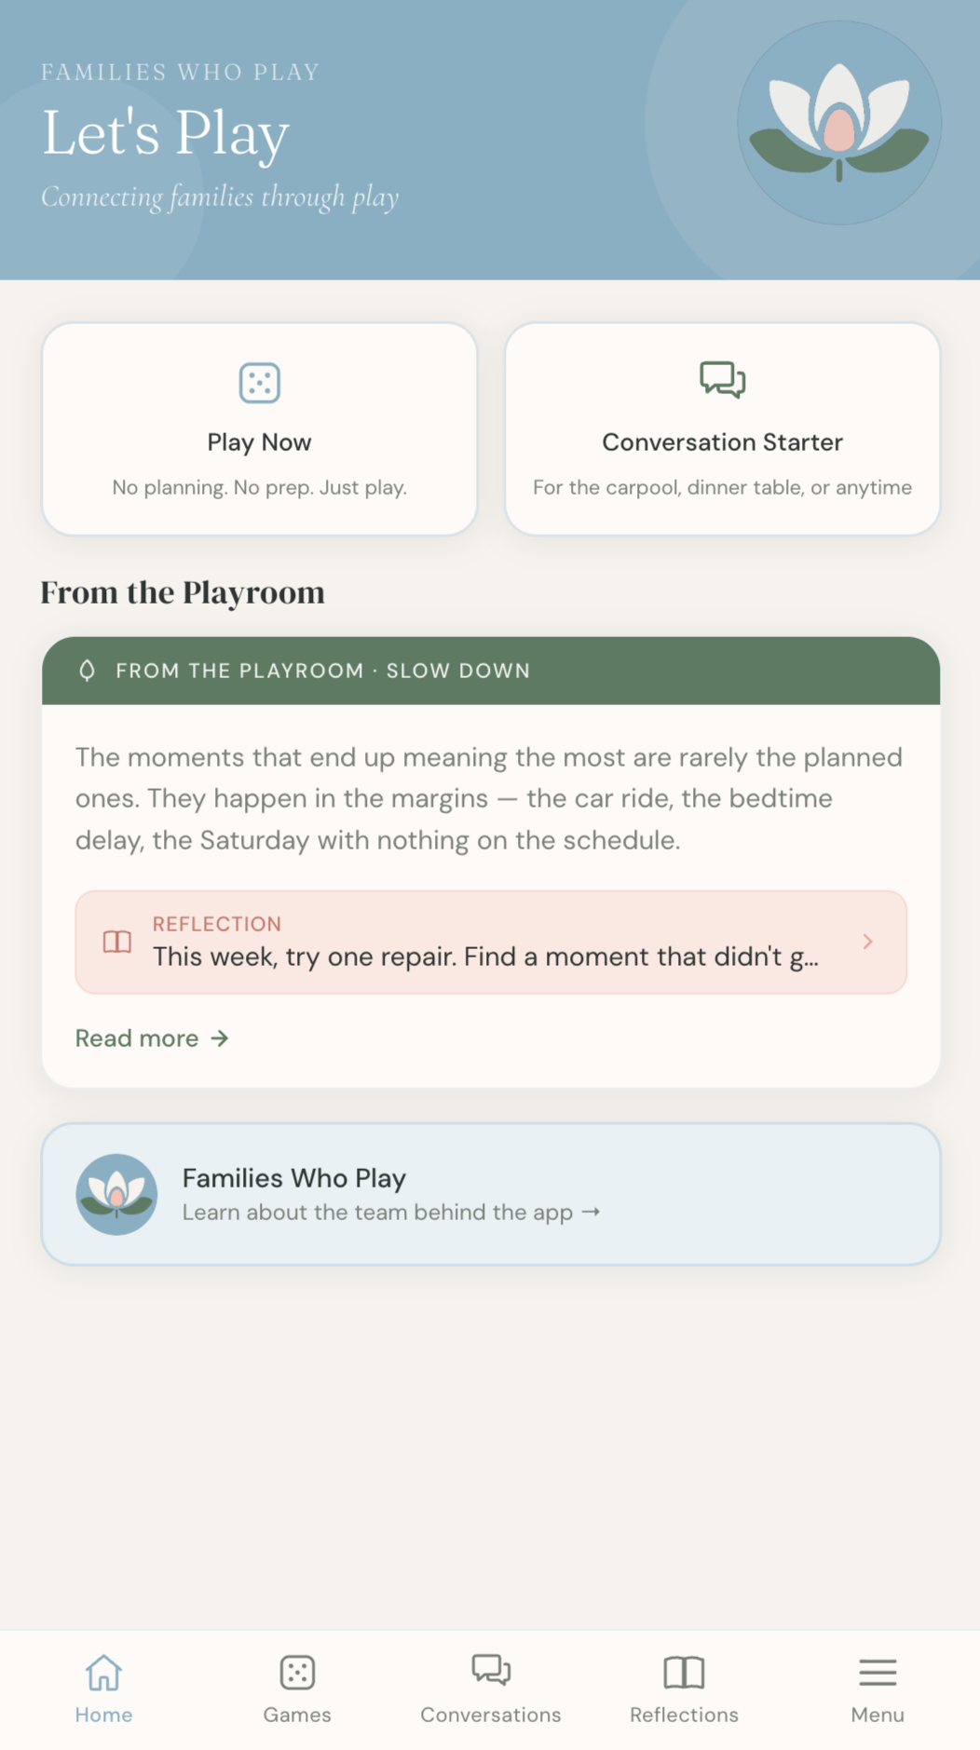980x1750 pixels.
Task: Expand the Reflection chevron arrow
Action: coord(867,942)
